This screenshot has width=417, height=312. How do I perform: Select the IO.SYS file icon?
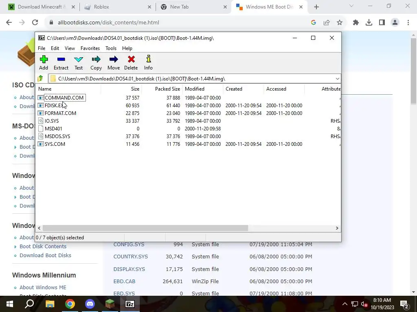click(x=41, y=121)
